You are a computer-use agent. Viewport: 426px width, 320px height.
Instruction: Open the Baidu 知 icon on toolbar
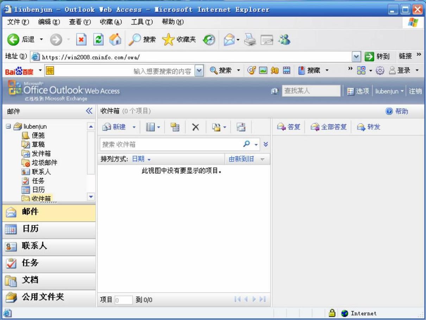(275, 71)
